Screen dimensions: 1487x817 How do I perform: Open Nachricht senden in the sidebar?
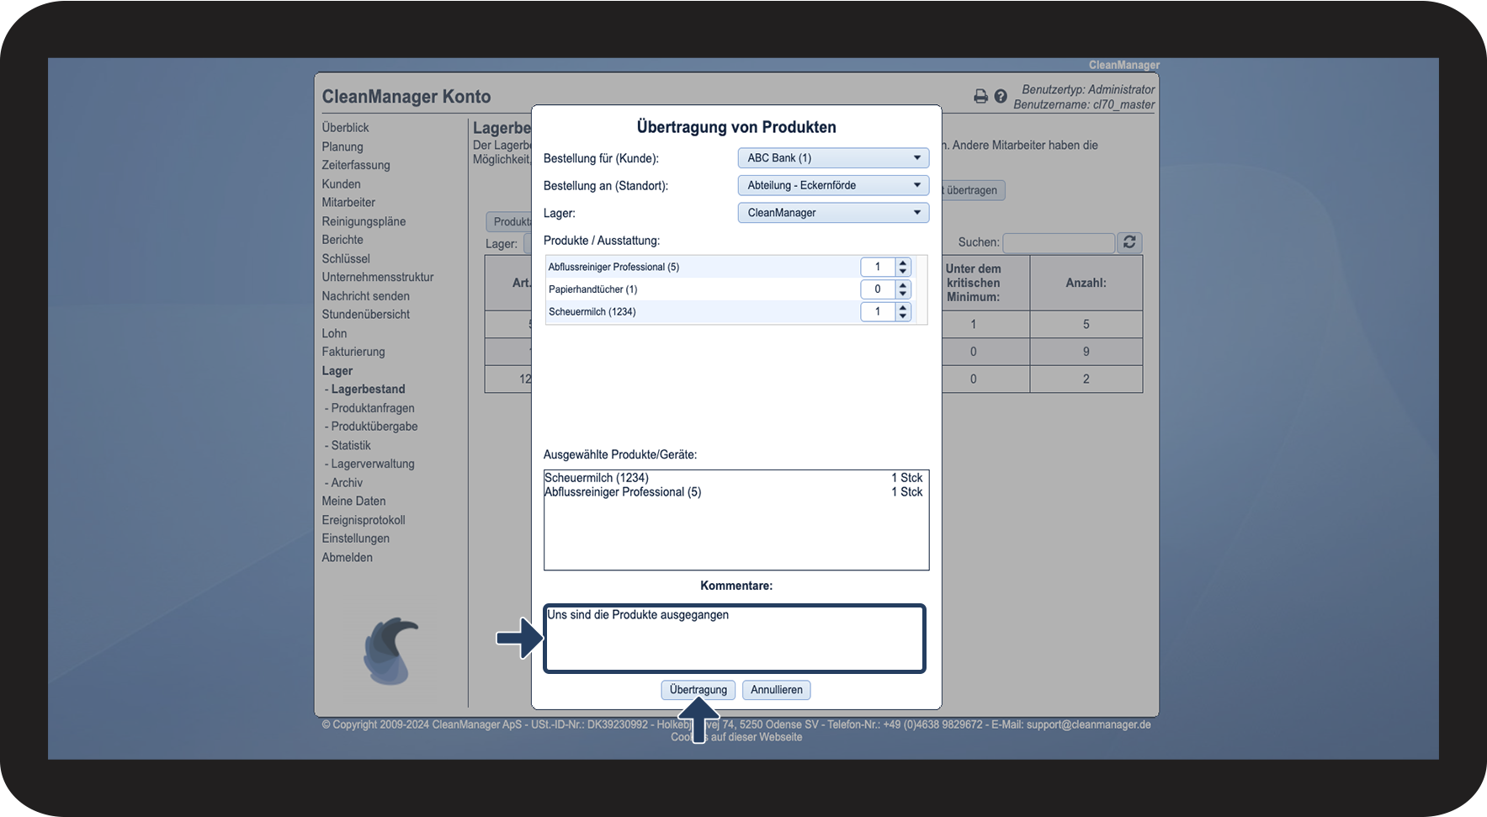pyautogui.click(x=366, y=296)
